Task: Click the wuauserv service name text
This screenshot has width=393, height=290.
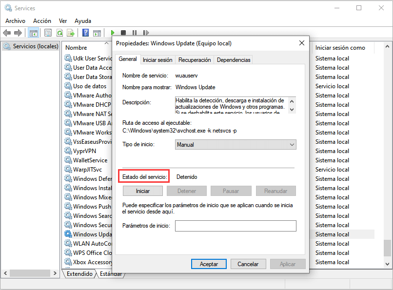Action: point(186,76)
